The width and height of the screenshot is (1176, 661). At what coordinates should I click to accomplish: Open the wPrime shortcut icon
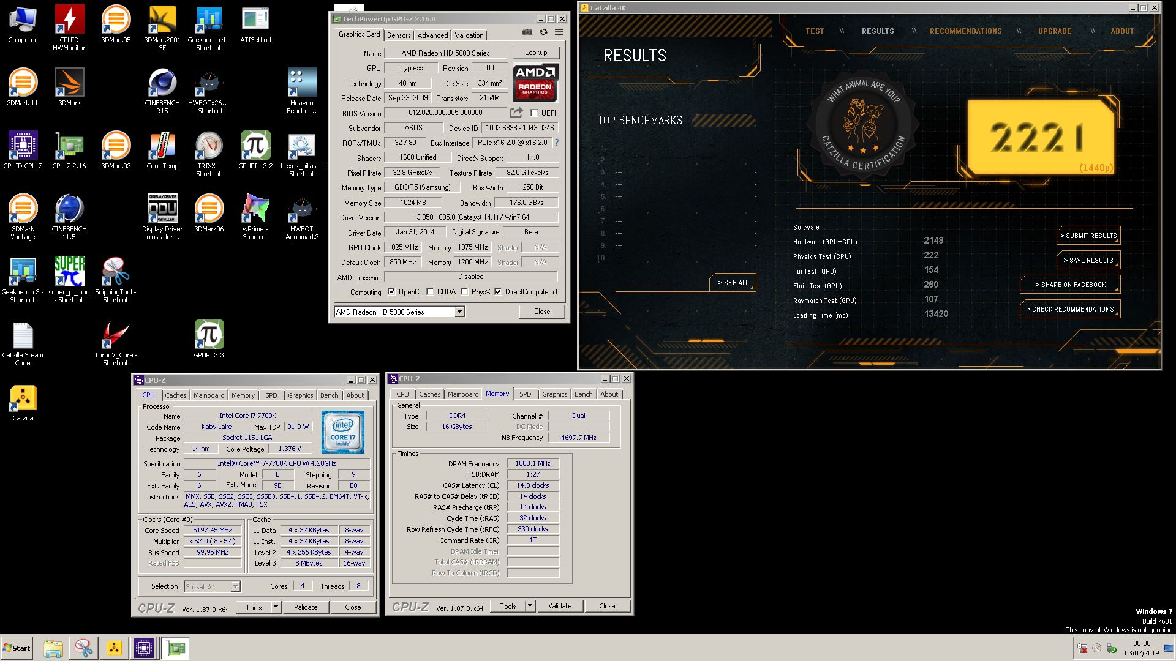[x=255, y=216]
